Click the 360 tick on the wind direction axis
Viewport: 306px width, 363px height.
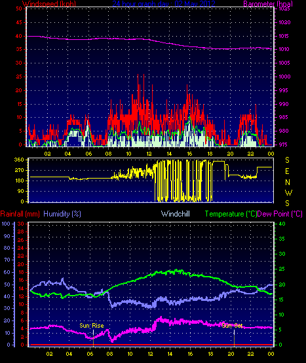click(x=19, y=160)
